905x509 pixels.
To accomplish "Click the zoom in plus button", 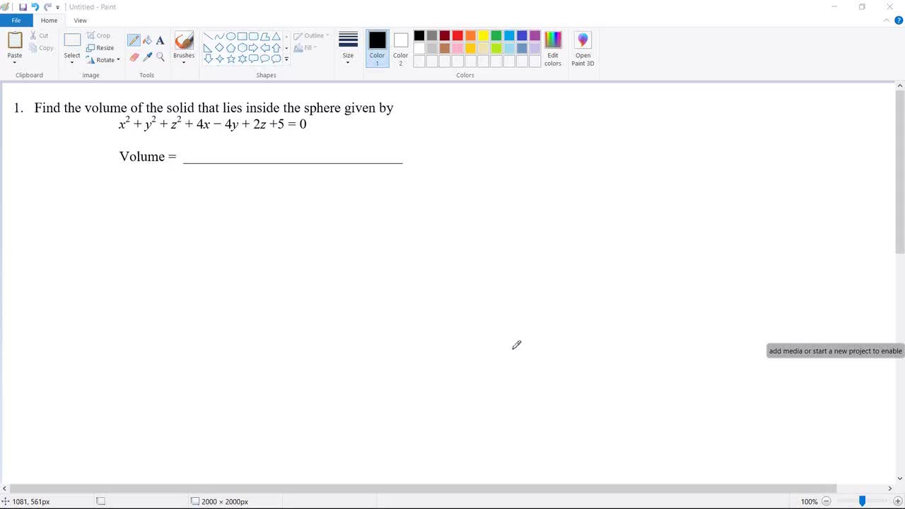I will coord(898,501).
